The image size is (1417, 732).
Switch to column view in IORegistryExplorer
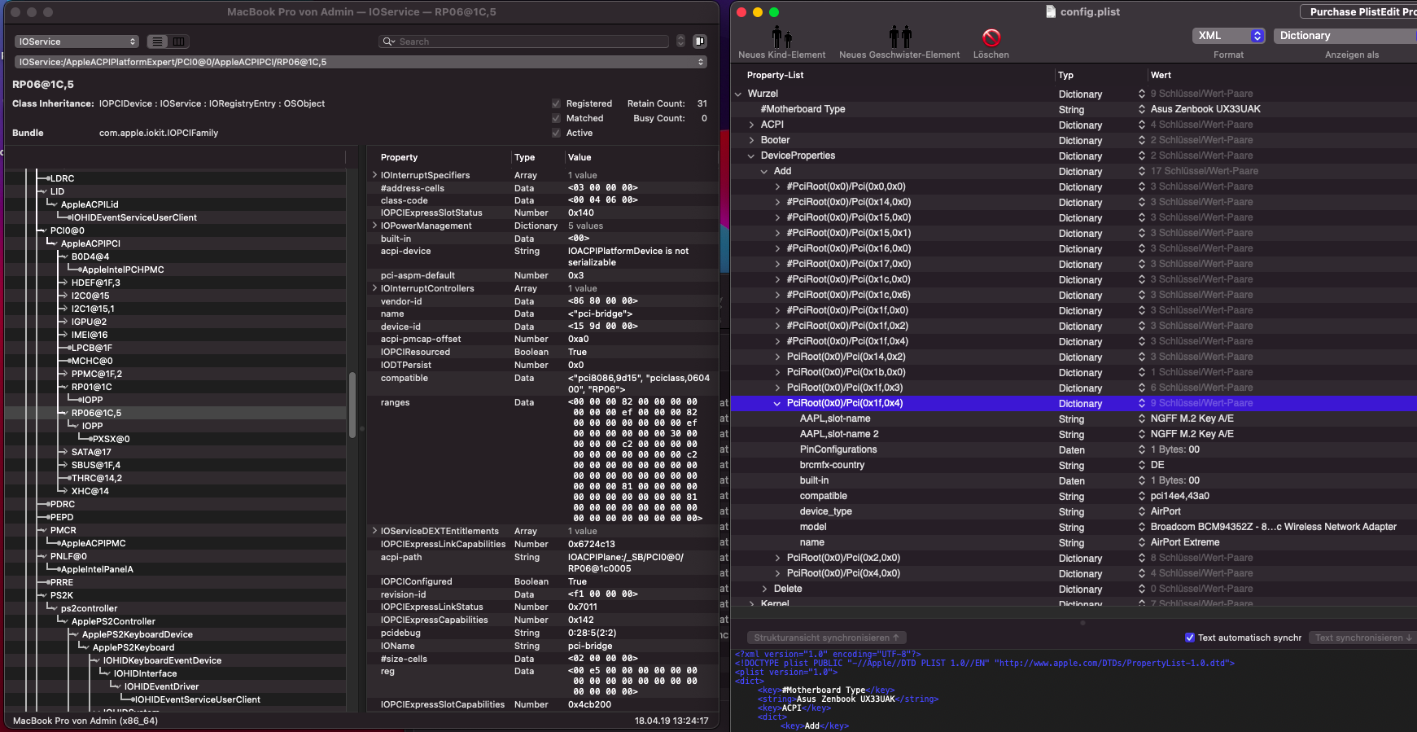click(x=178, y=42)
